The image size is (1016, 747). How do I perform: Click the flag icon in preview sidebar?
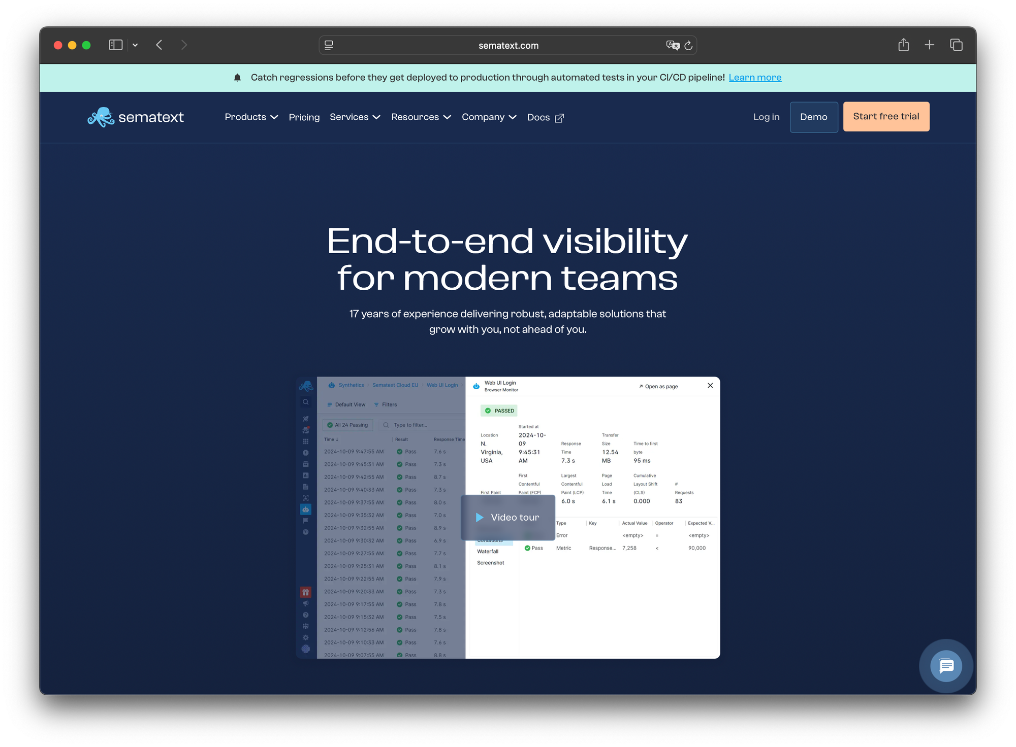click(306, 521)
